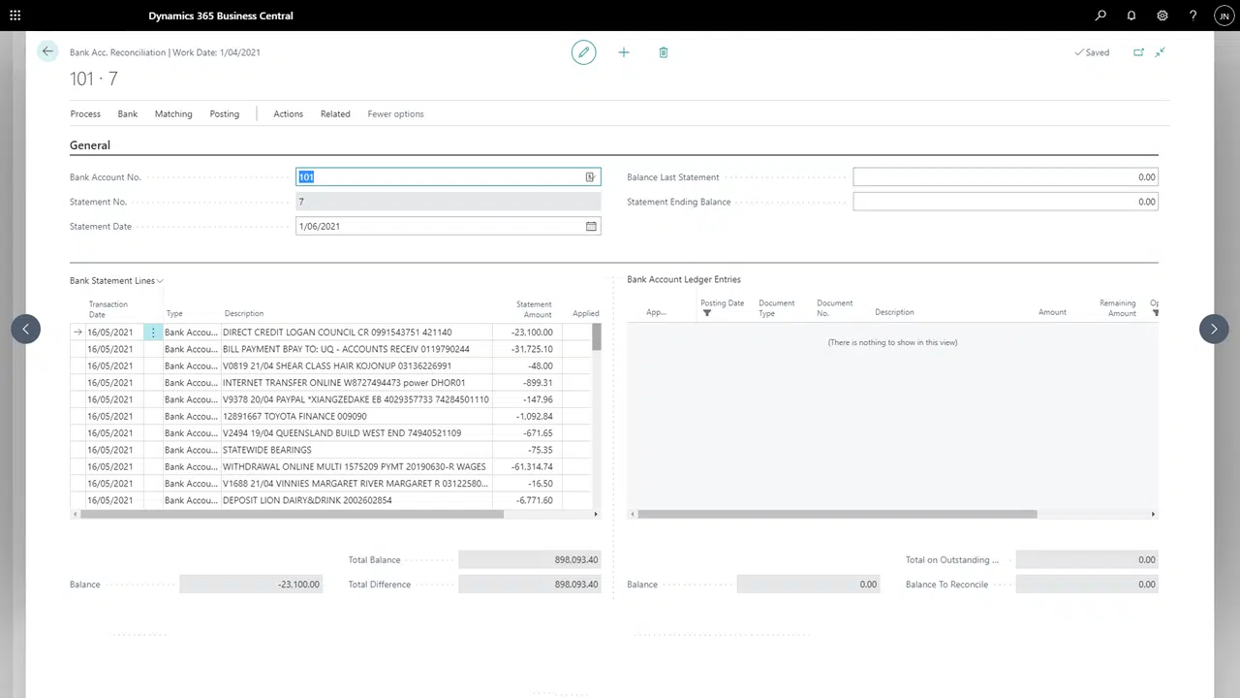Open the app launcher waffle menu
This screenshot has width=1240, height=698.
click(x=15, y=16)
